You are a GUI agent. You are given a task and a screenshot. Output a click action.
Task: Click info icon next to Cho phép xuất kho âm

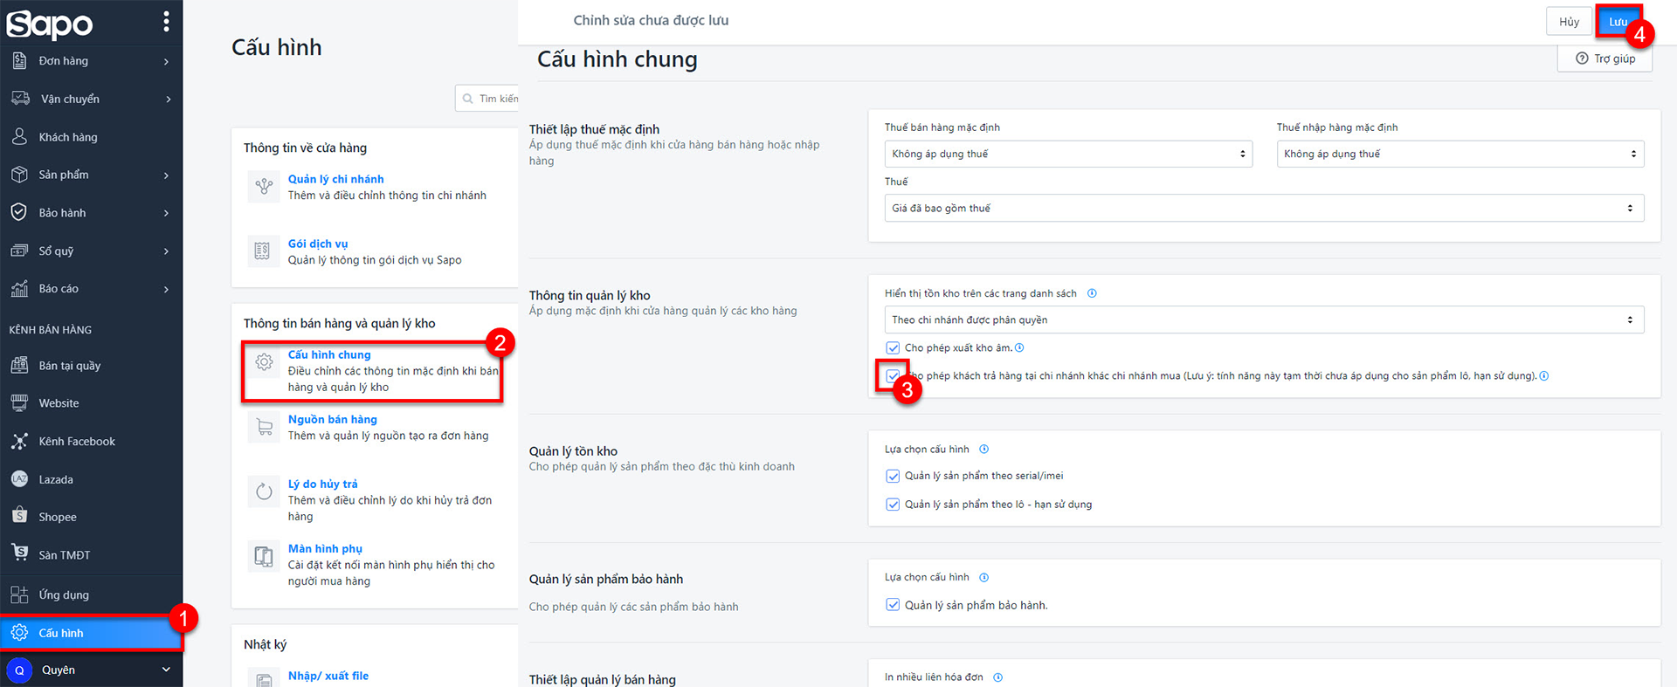(1019, 347)
